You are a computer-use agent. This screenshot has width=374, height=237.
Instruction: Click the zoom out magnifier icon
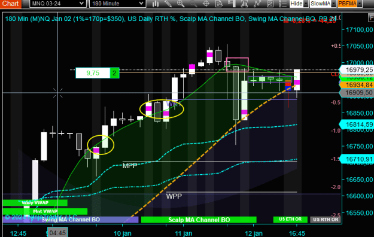[193, 4]
